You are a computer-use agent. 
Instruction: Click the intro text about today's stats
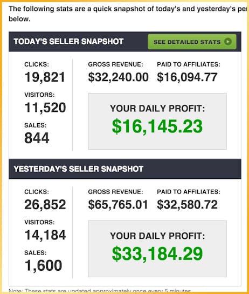pyautogui.click(x=128, y=14)
